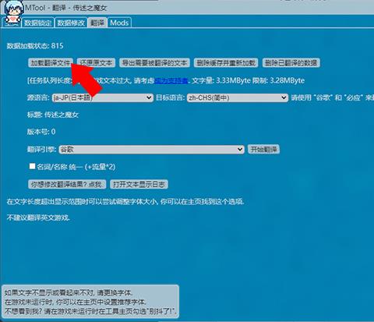Click 你想修改翻译结果? 点我 button
This screenshot has width=374, height=322.
point(67,184)
